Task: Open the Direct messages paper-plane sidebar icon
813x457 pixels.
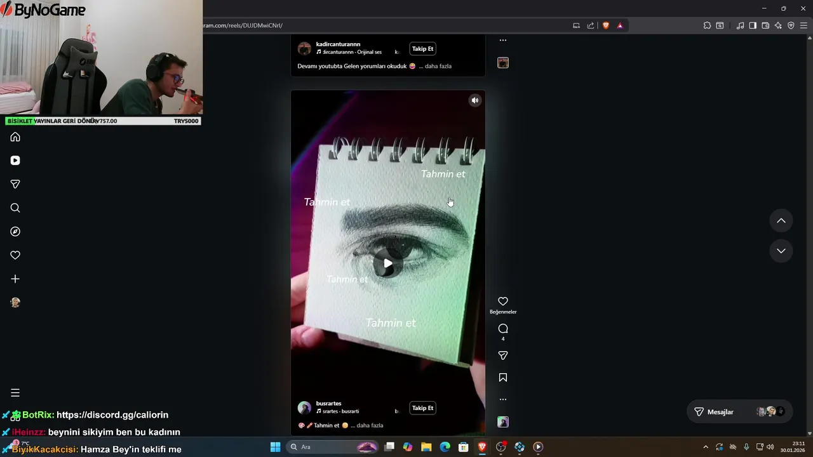Action: [15, 184]
